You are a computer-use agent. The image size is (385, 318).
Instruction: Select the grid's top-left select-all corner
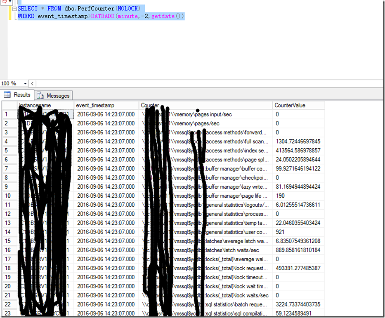coord(9,105)
